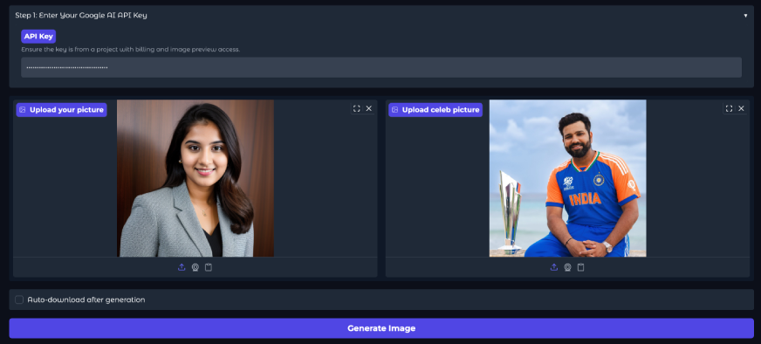This screenshot has width=761, height=344.
Task: View your picture in fullscreen
Action: coord(357,108)
